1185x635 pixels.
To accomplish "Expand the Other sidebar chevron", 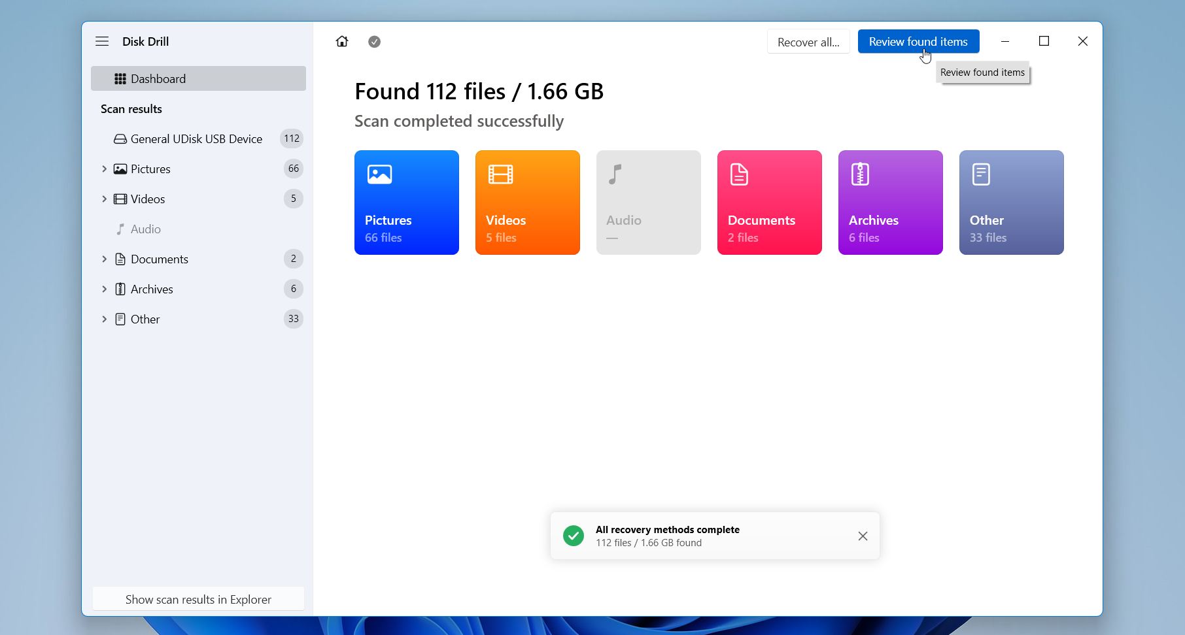I will pyautogui.click(x=104, y=319).
